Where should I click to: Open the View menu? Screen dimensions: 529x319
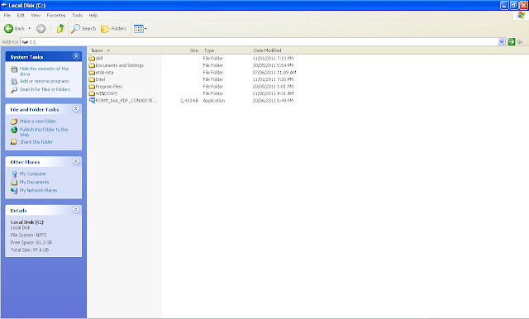[36, 15]
